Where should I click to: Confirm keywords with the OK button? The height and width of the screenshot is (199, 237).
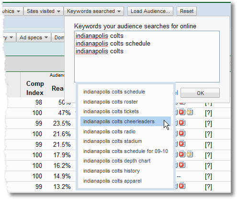200,93
